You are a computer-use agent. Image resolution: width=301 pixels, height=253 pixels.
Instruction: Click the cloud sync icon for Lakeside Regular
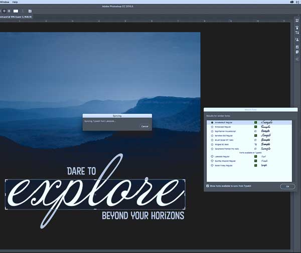[x=212, y=157]
